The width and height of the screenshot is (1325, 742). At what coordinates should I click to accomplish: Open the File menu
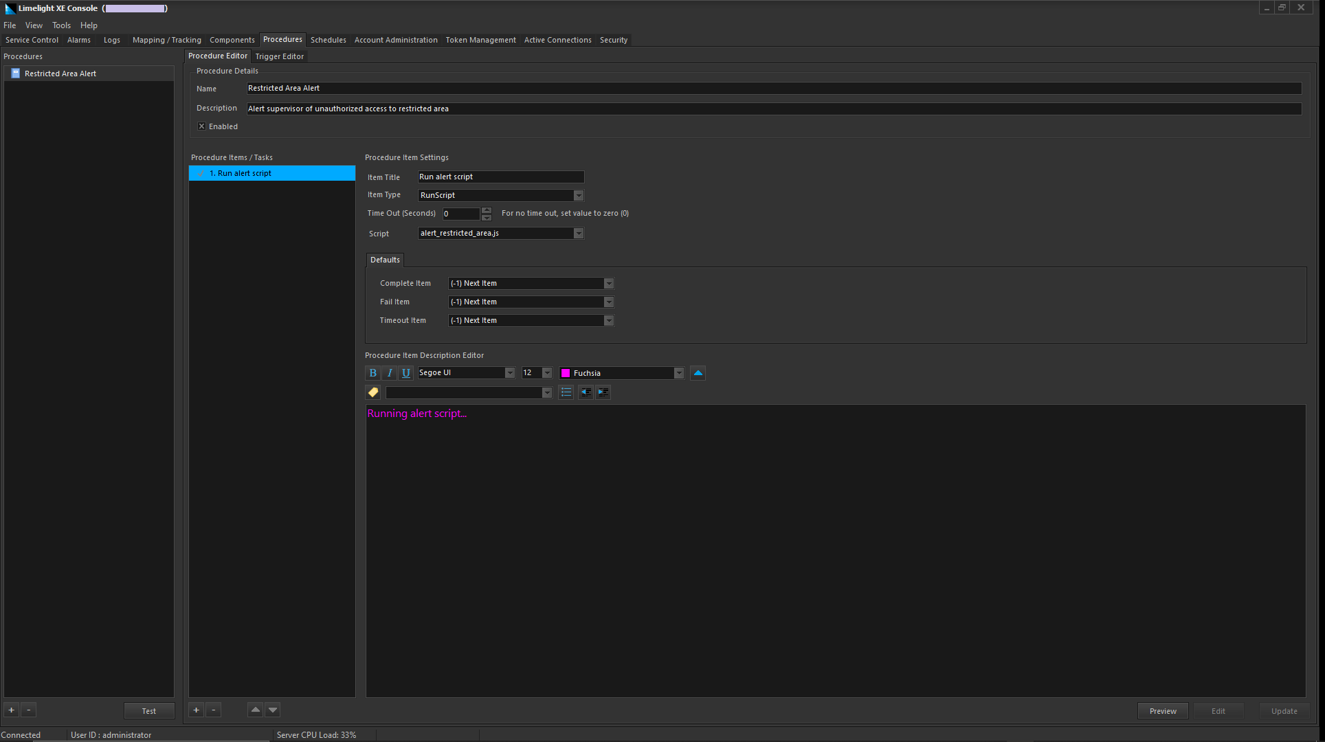click(x=10, y=25)
